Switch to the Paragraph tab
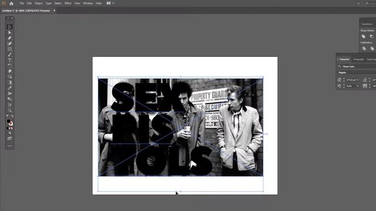 click(x=358, y=59)
